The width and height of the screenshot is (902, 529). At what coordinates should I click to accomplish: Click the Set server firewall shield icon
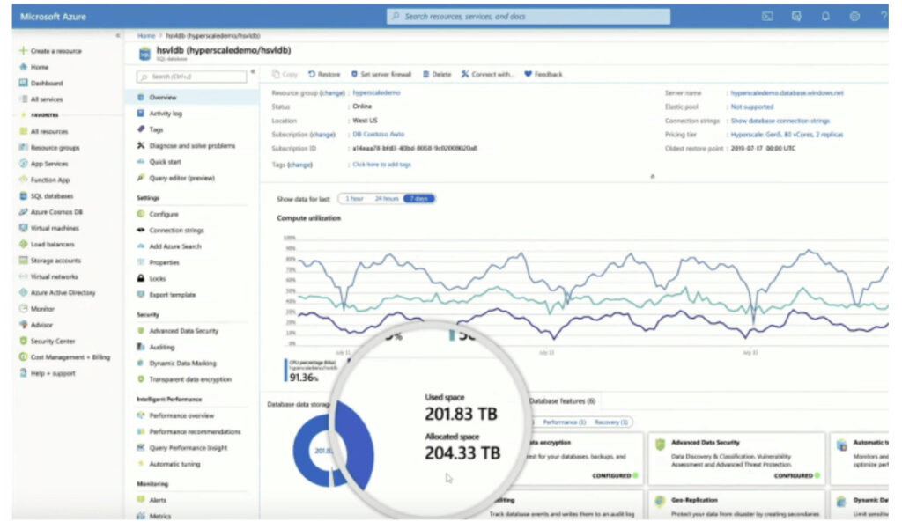[x=356, y=74]
